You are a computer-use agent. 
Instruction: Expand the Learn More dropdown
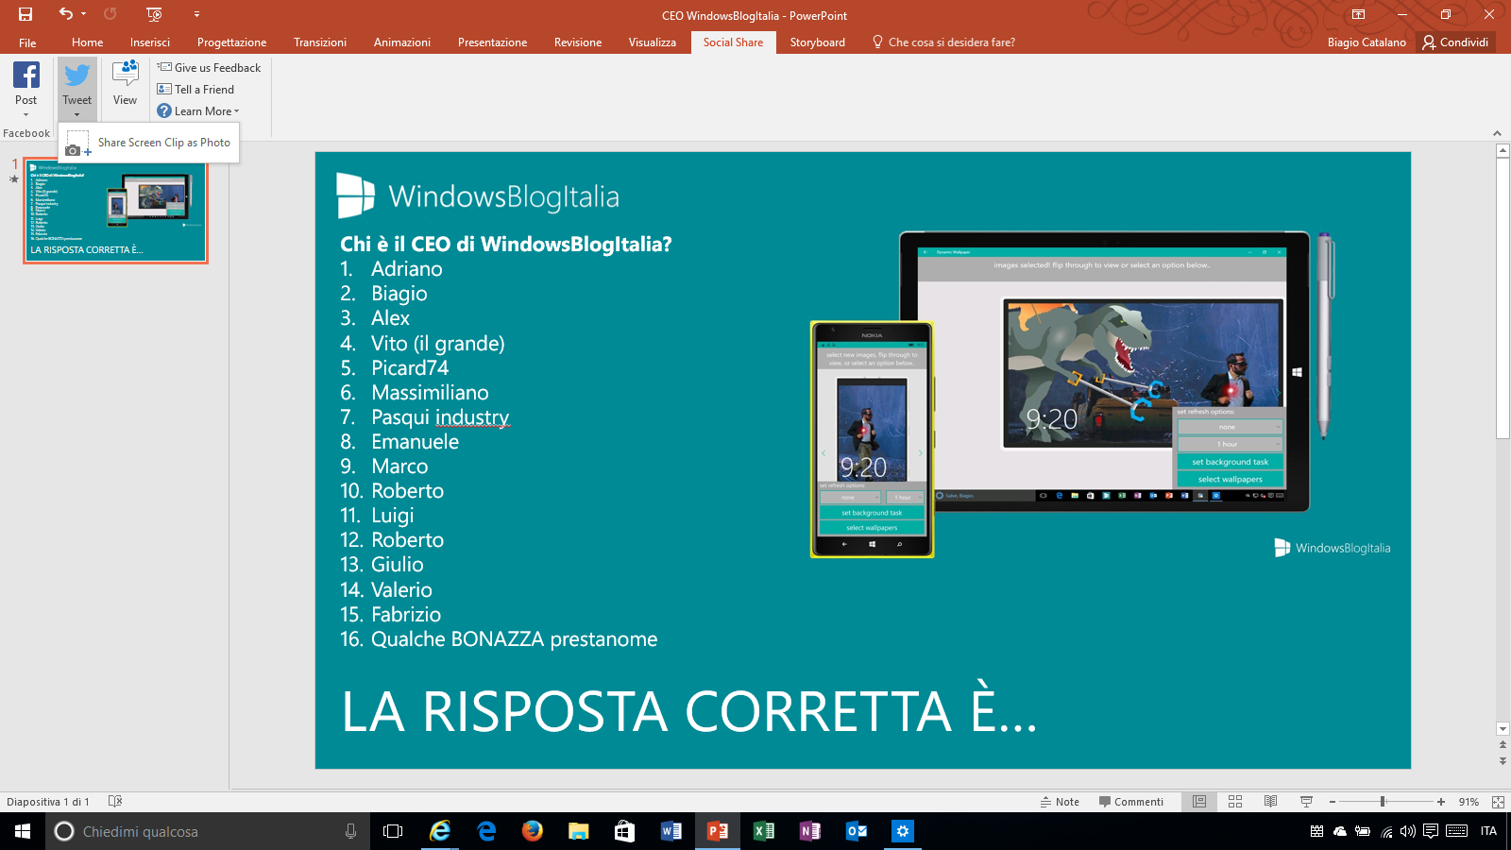pyautogui.click(x=198, y=111)
